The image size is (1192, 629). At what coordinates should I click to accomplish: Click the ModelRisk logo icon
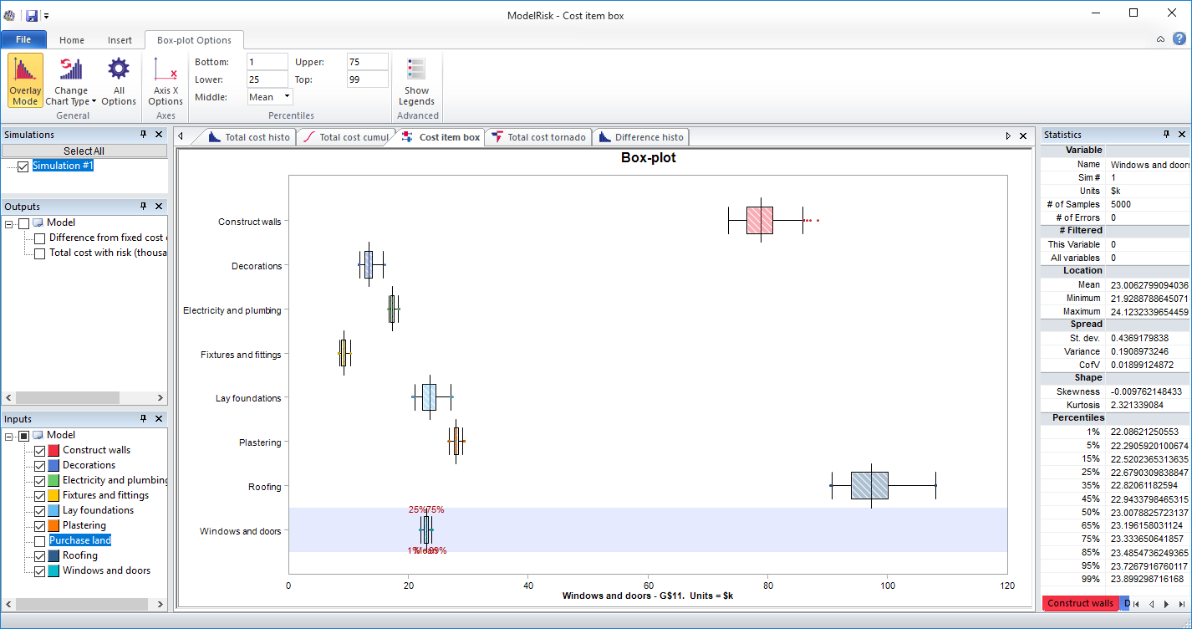pyautogui.click(x=9, y=14)
